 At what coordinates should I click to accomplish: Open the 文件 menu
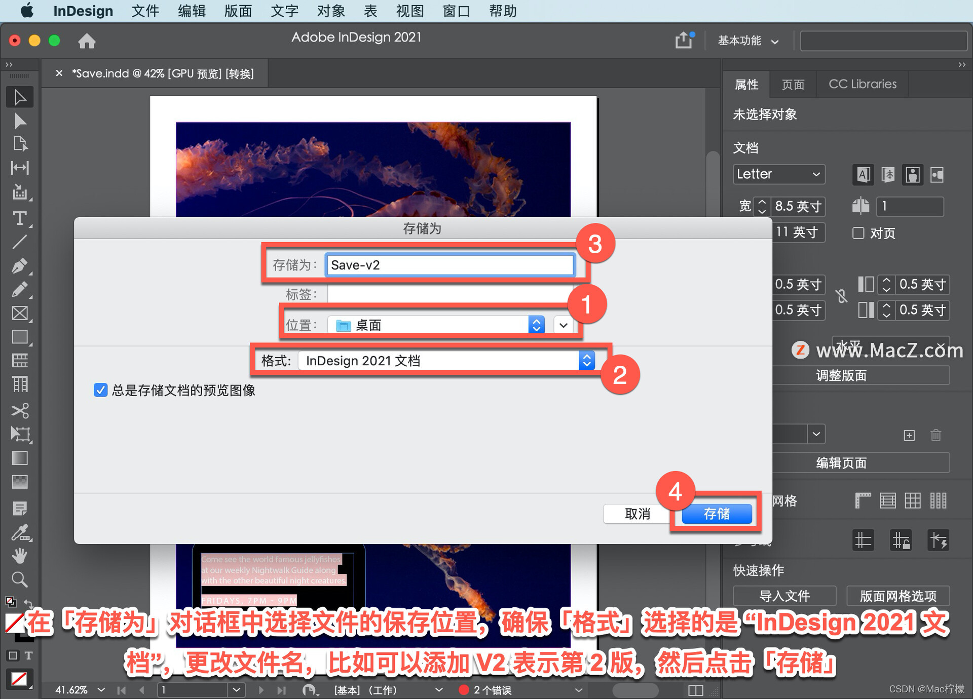[x=145, y=11]
